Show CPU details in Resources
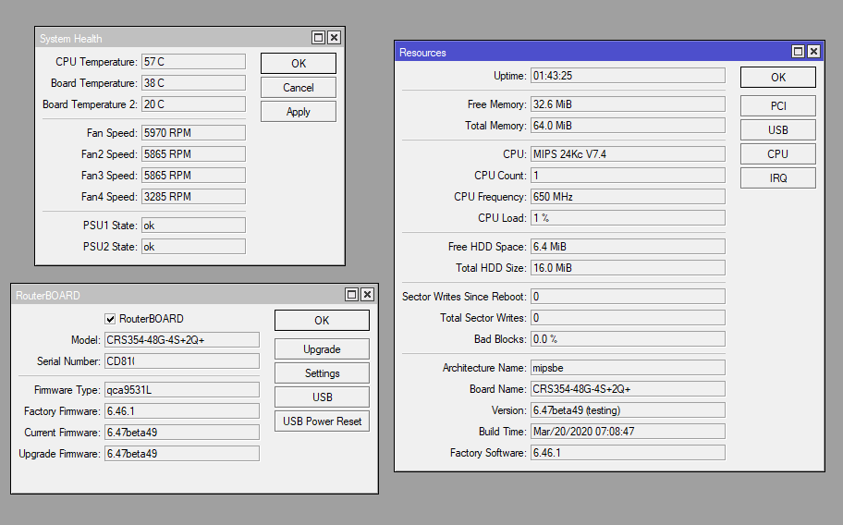The image size is (843, 525). pos(777,154)
